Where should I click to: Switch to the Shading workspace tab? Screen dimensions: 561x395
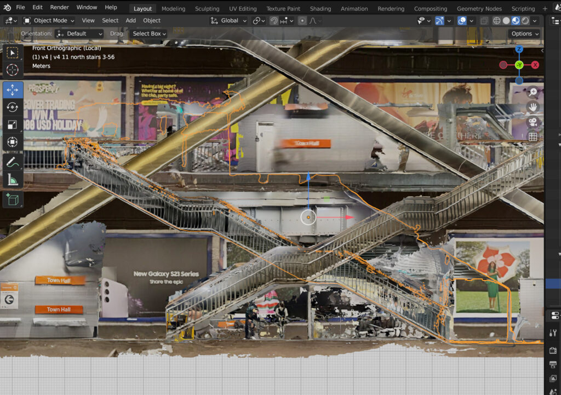pyautogui.click(x=320, y=9)
